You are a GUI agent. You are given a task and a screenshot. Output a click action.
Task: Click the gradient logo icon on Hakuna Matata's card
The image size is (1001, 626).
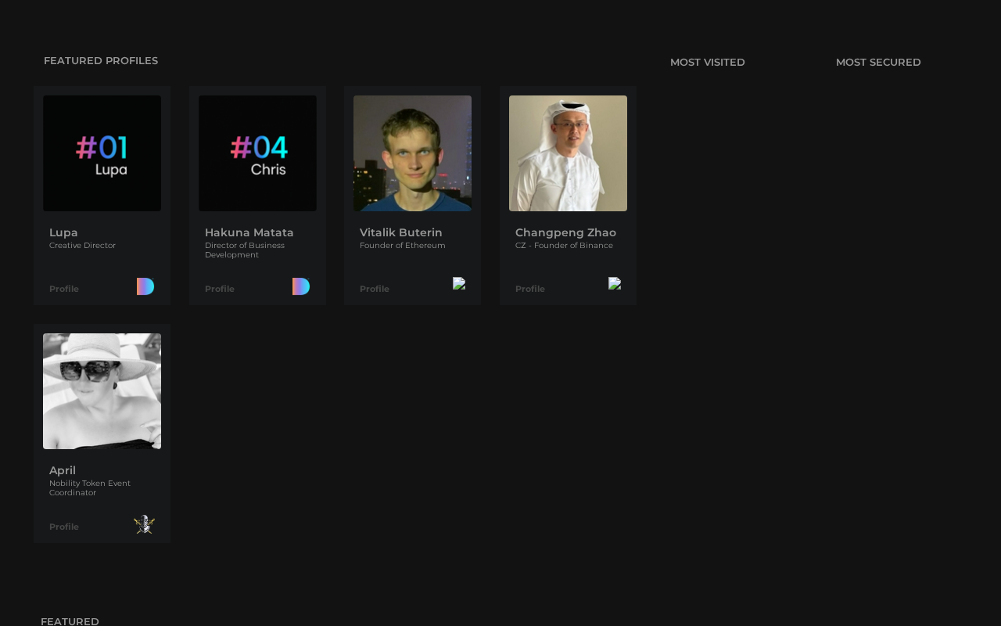301,286
